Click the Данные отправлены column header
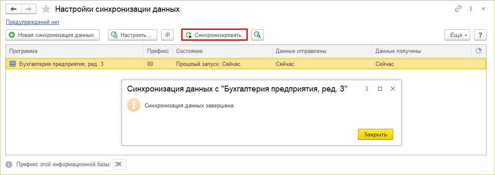Screen dimensions: 495x175 click(x=322, y=51)
